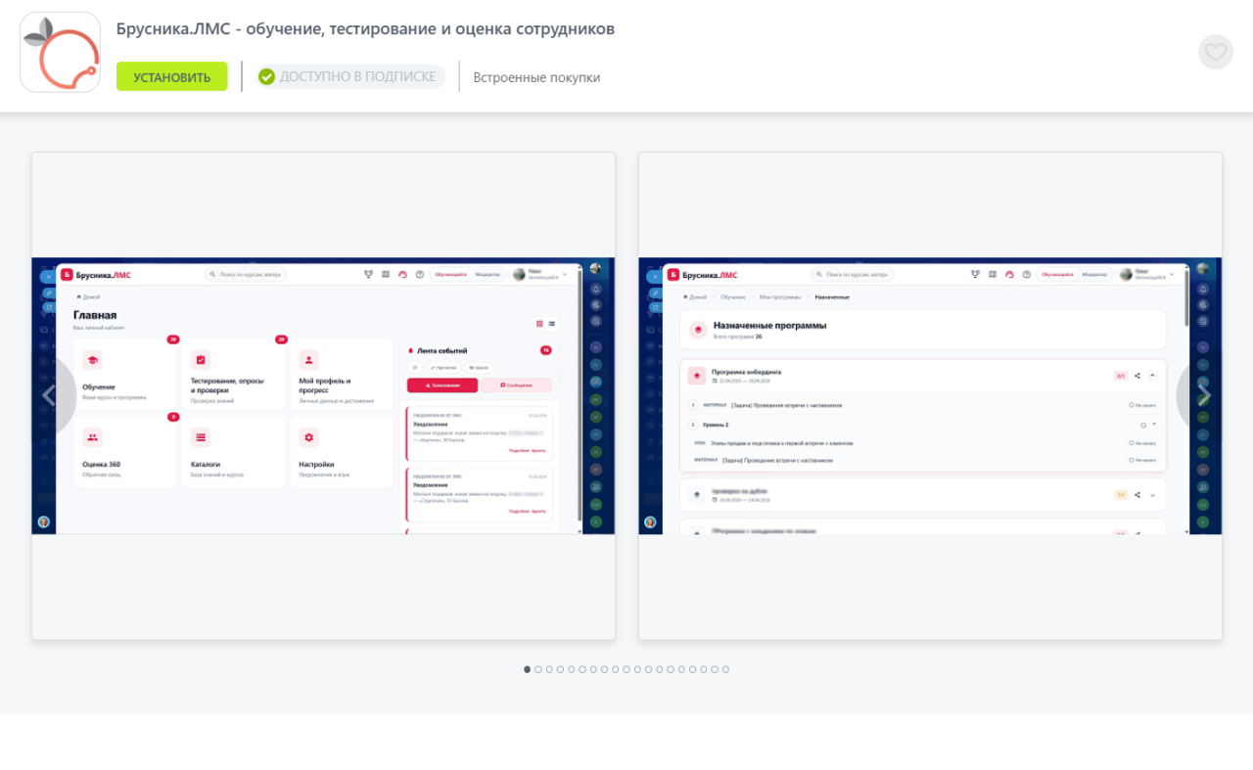This screenshot has width=1253, height=770.
Task: Jump to the last carousel pagination dot
Action: [725, 669]
